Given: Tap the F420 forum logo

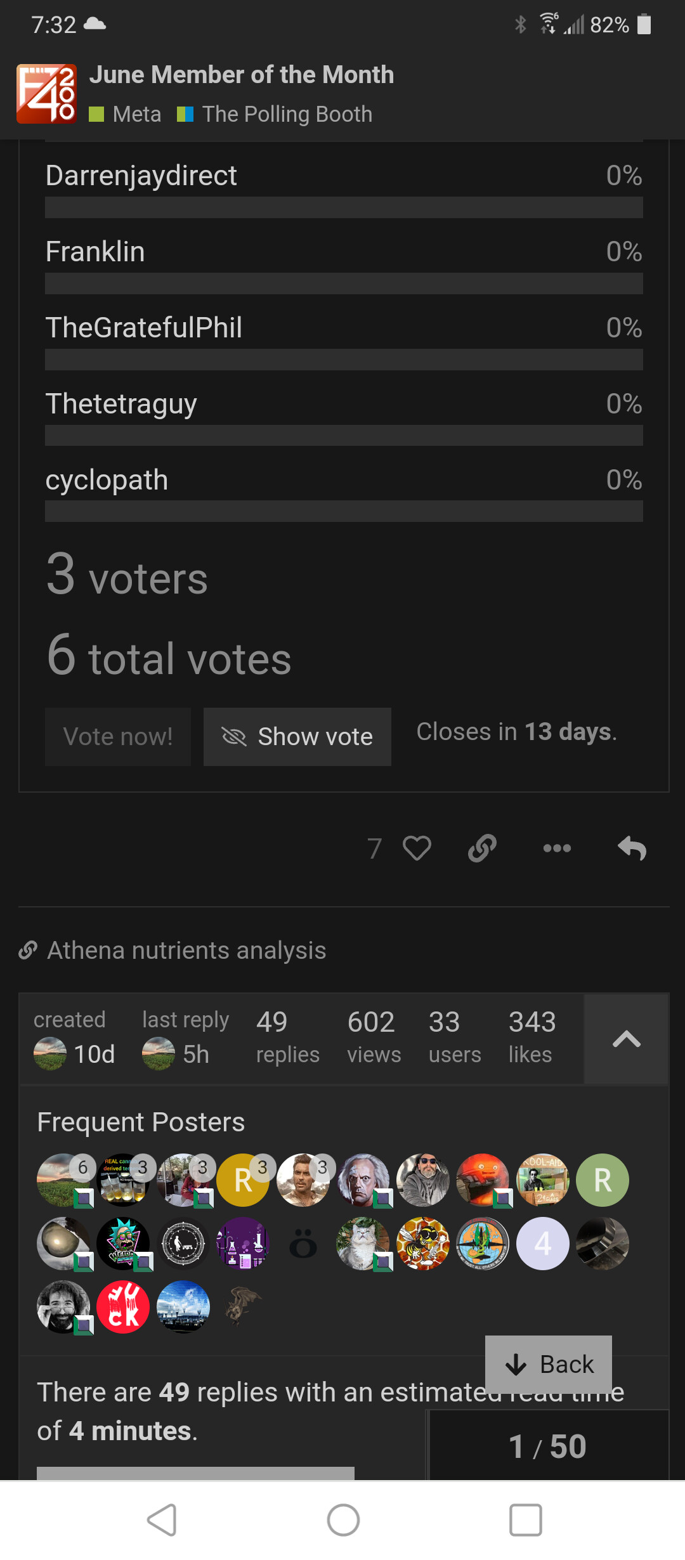Looking at the screenshot, I should coord(46,94).
